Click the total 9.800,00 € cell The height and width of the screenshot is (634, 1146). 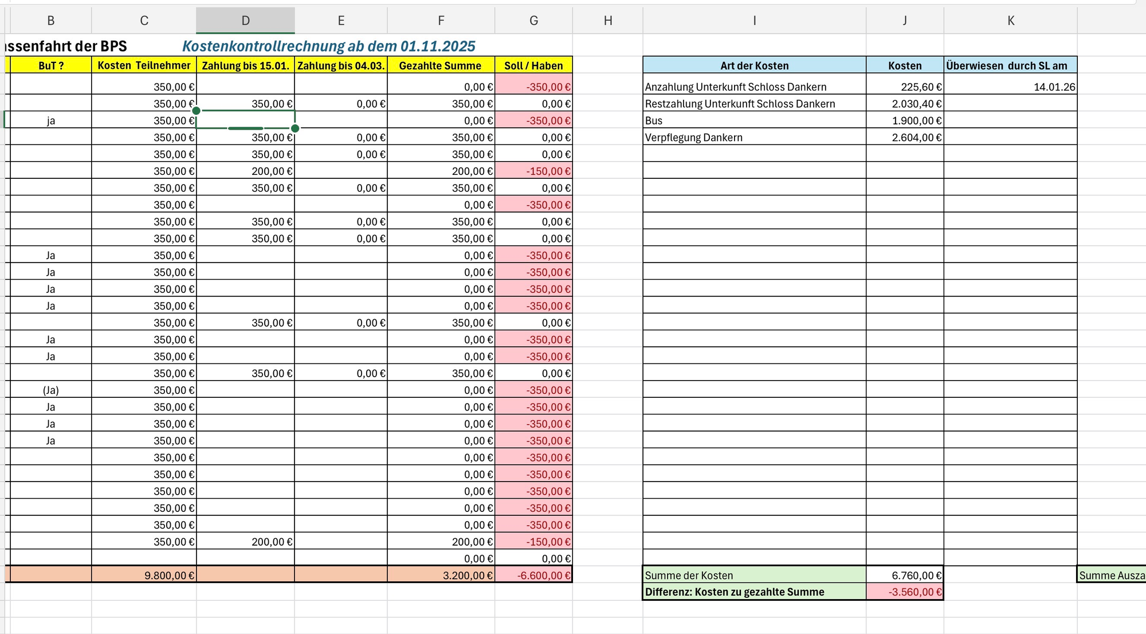(144, 575)
